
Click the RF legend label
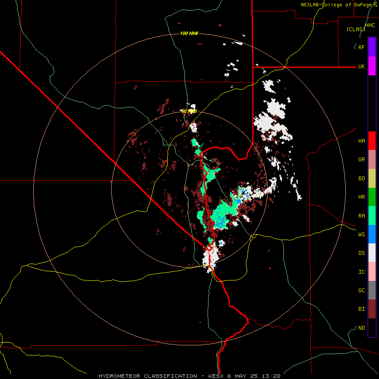361,47
